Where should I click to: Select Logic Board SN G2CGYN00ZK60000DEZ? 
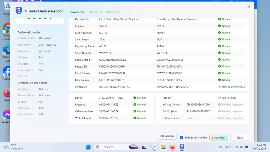[x=112, y=60]
